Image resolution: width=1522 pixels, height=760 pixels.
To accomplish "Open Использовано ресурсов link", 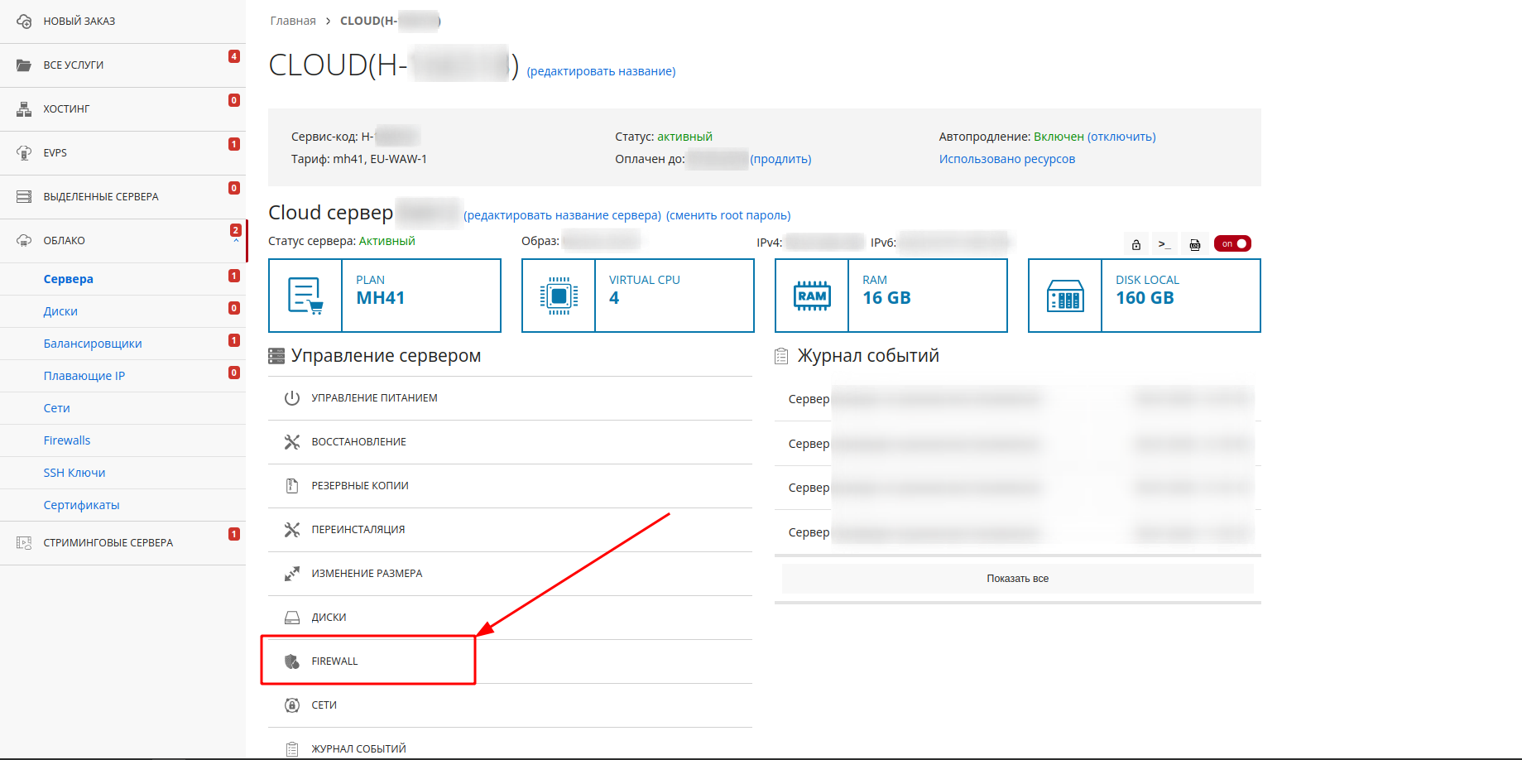I will tap(1007, 159).
